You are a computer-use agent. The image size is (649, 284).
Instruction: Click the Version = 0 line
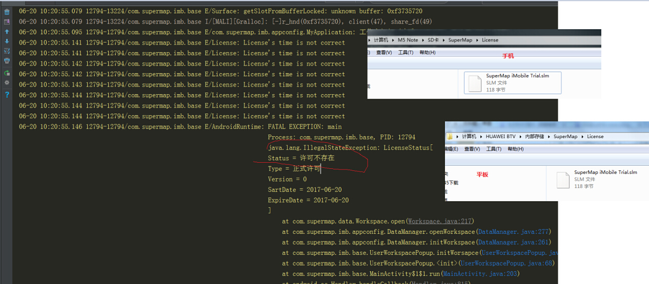pos(287,179)
